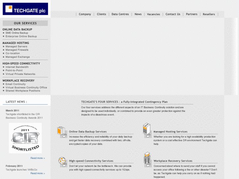
Task: Click the March 2011 news date
Action: point(12,111)
